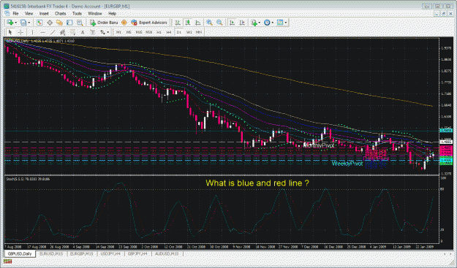Select the Trendline tool
The height and width of the screenshot is (268, 457).
tap(53, 32)
